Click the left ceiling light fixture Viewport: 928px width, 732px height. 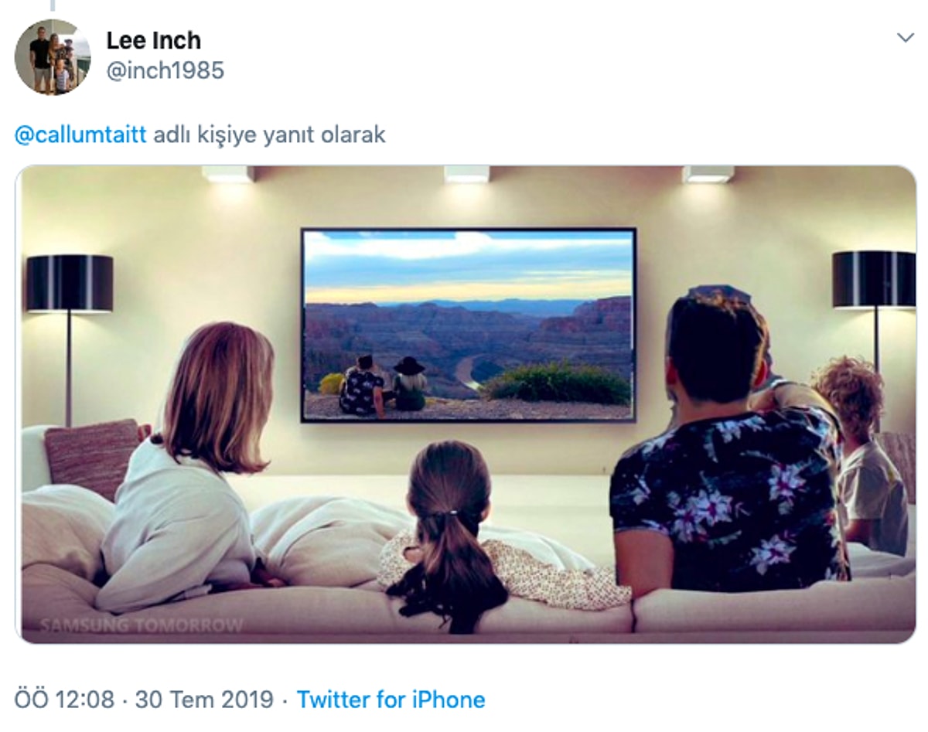click(x=228, y=174)
